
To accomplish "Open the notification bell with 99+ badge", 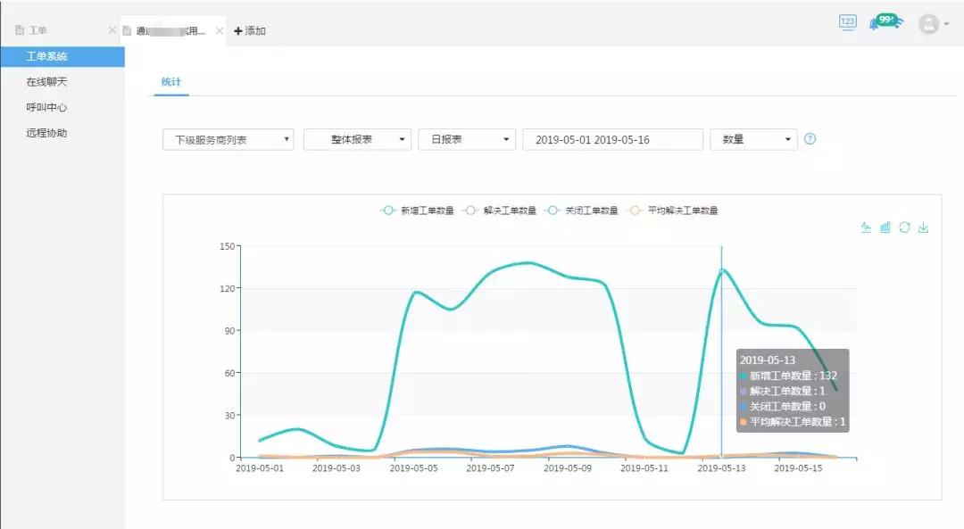I will pos(885,22).
